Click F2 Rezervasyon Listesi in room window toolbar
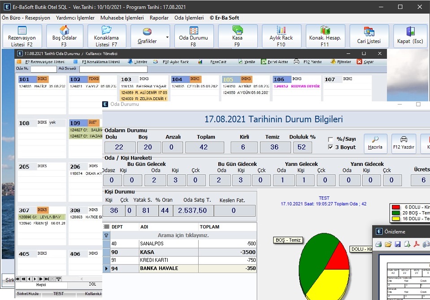This screenshot has height=300, width=430. (x=41, y=62)
